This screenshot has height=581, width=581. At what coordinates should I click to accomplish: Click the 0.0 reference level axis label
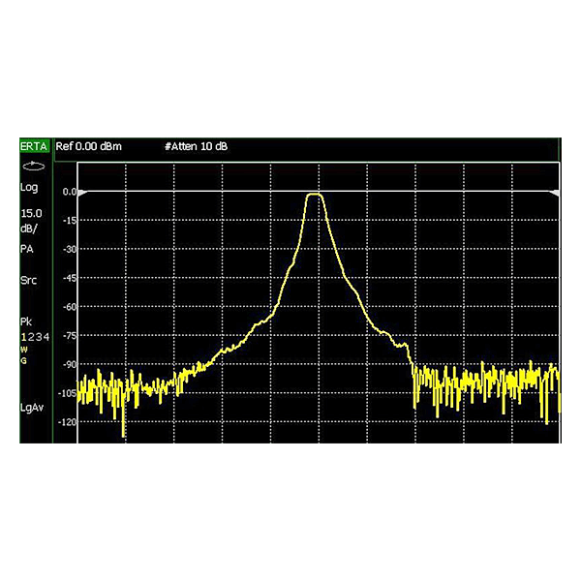(70, 192)
